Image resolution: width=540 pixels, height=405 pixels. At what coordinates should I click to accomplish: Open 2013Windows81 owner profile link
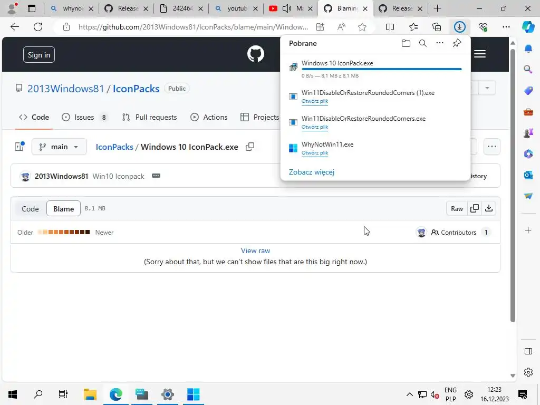(65, 89)
